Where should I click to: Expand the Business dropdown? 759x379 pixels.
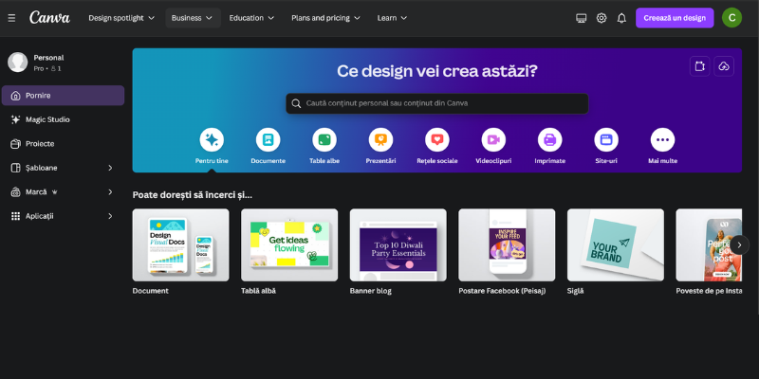point(193,18)
